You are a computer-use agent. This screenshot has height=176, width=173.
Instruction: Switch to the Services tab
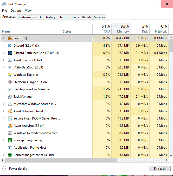point(100,17)
